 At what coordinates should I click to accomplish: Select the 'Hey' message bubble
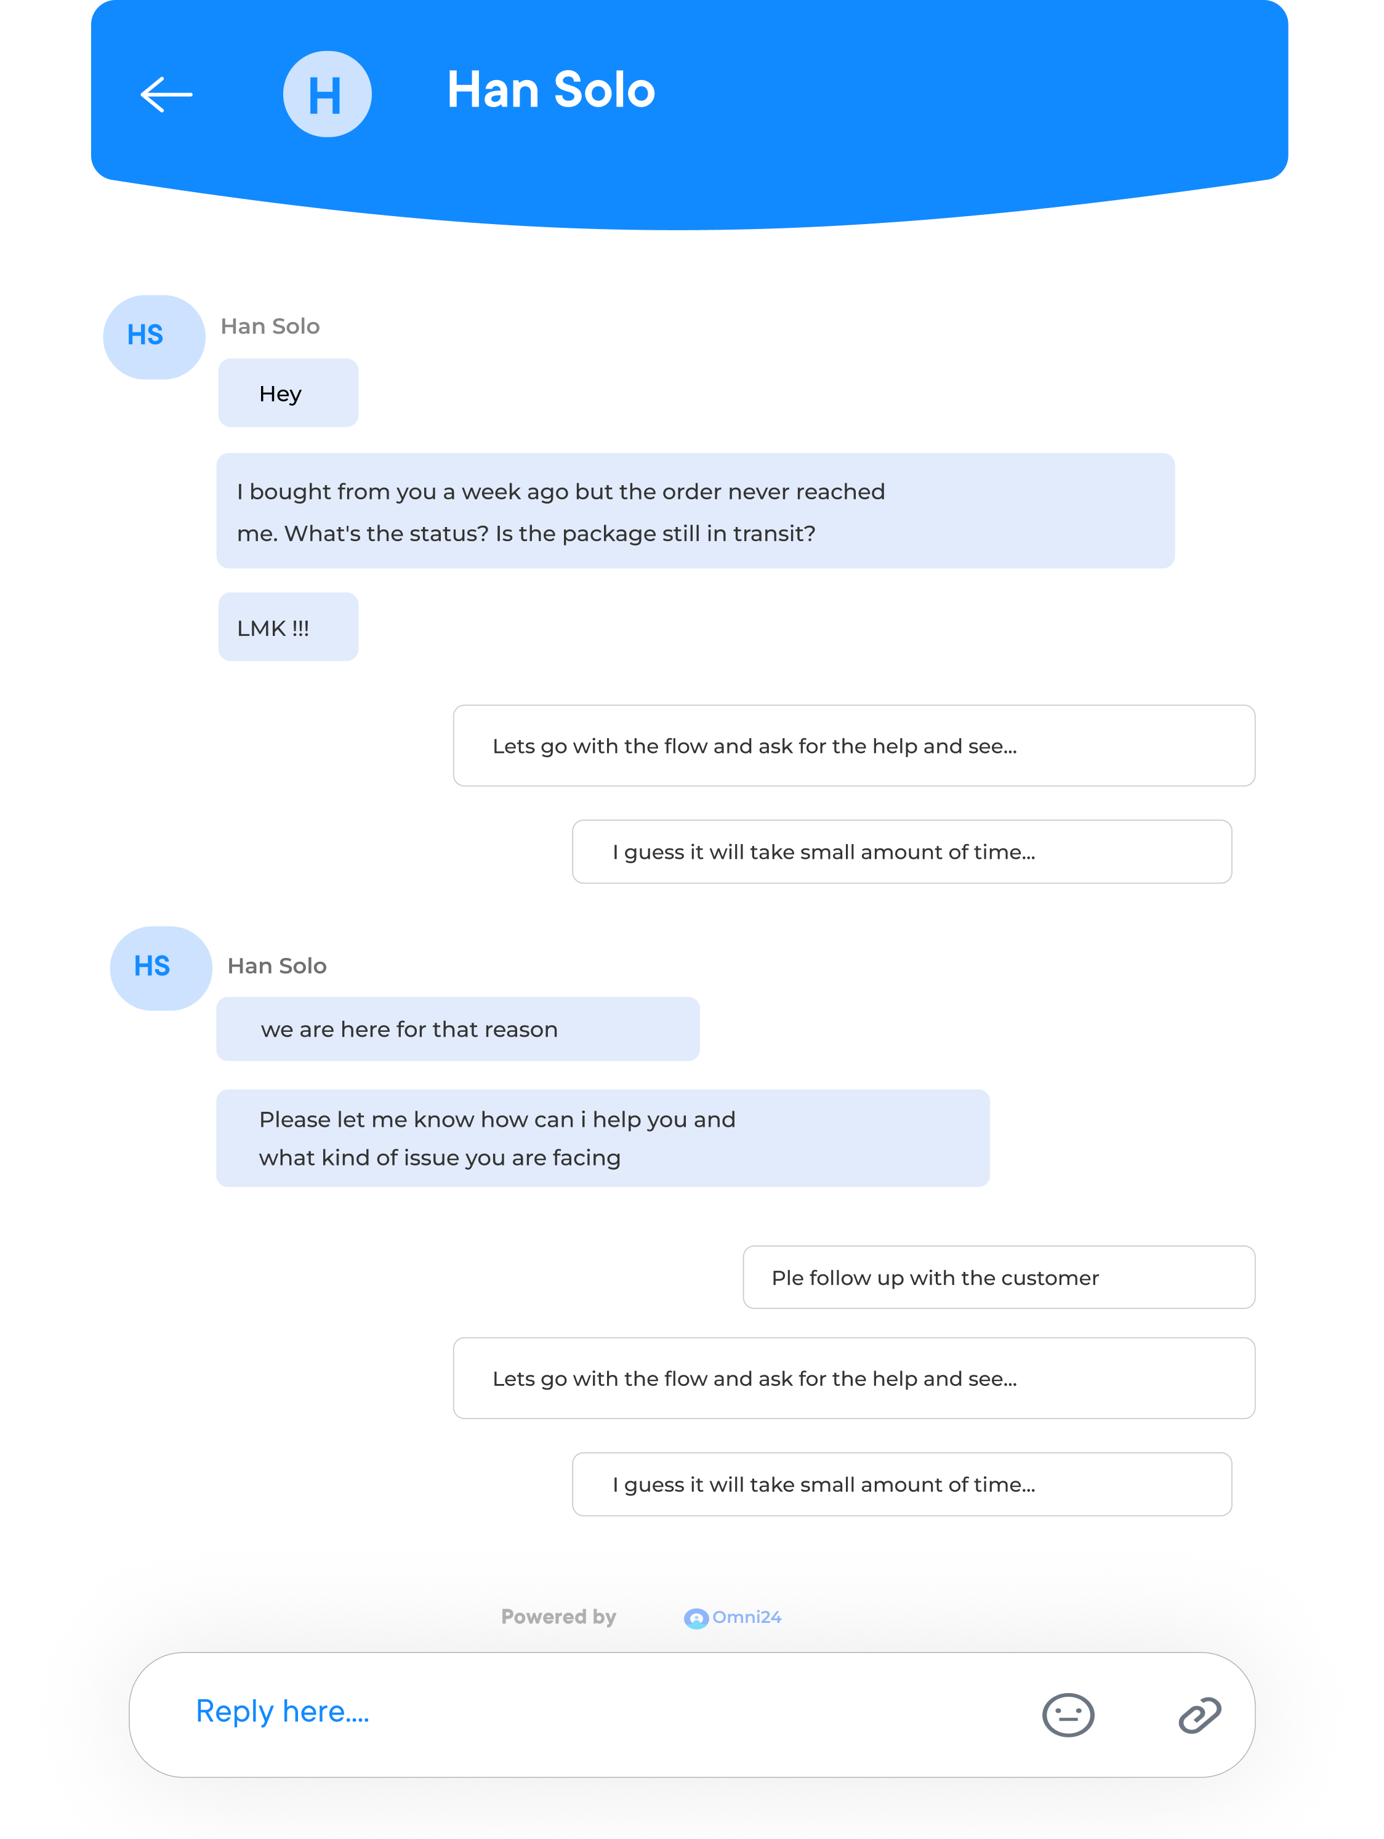288,392
